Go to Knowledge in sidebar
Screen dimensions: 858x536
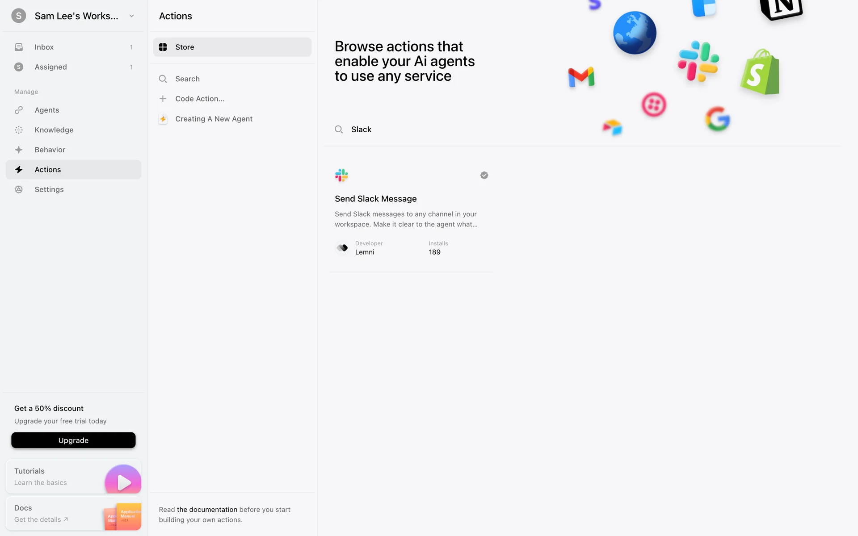coord(54,130)
